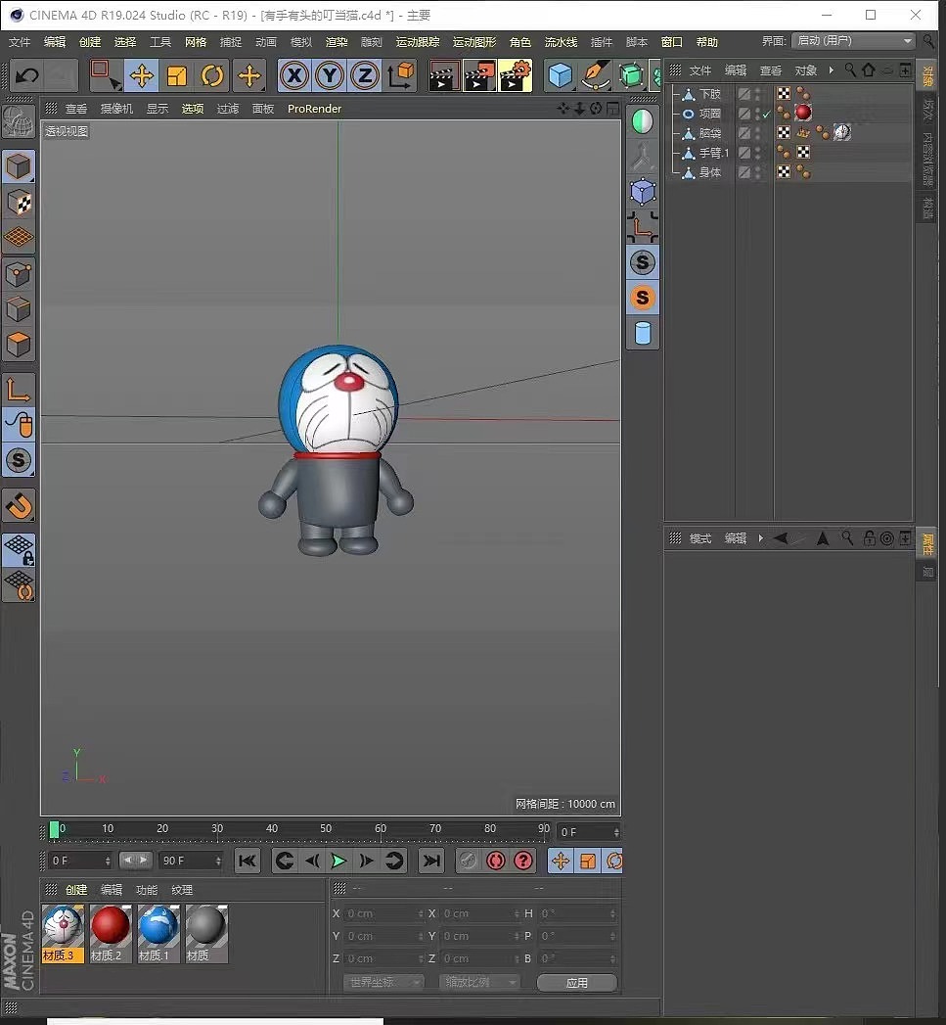This screenshot has height=1025, width=946.
Task: Select the 材质.3 Doraemon face material
Action: pos(63,934)
